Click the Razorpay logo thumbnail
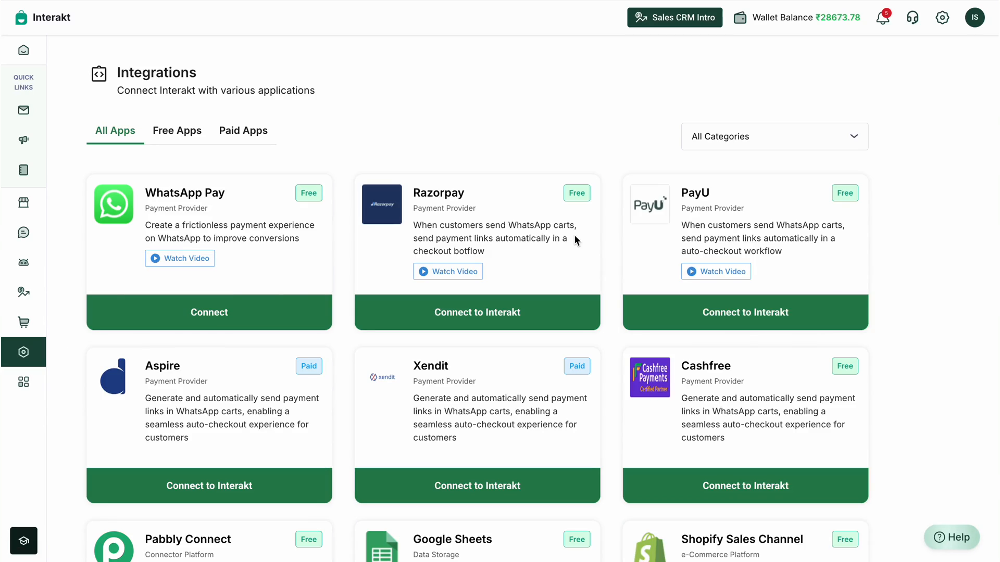 click(x=382, y=204)
